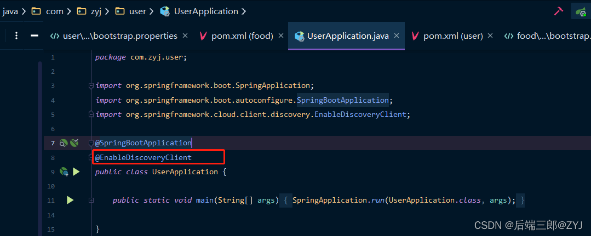The width and height of the screenshot is (591, 236).
Task: Click the run arrow beside UserApplication class
Action: tap(76, 172)
